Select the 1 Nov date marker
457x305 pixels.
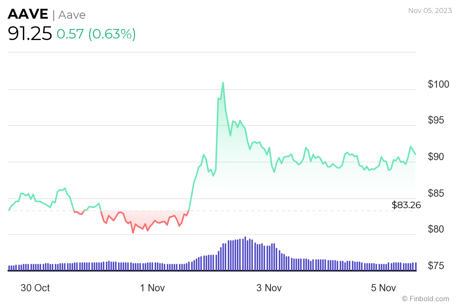point(152,288)
